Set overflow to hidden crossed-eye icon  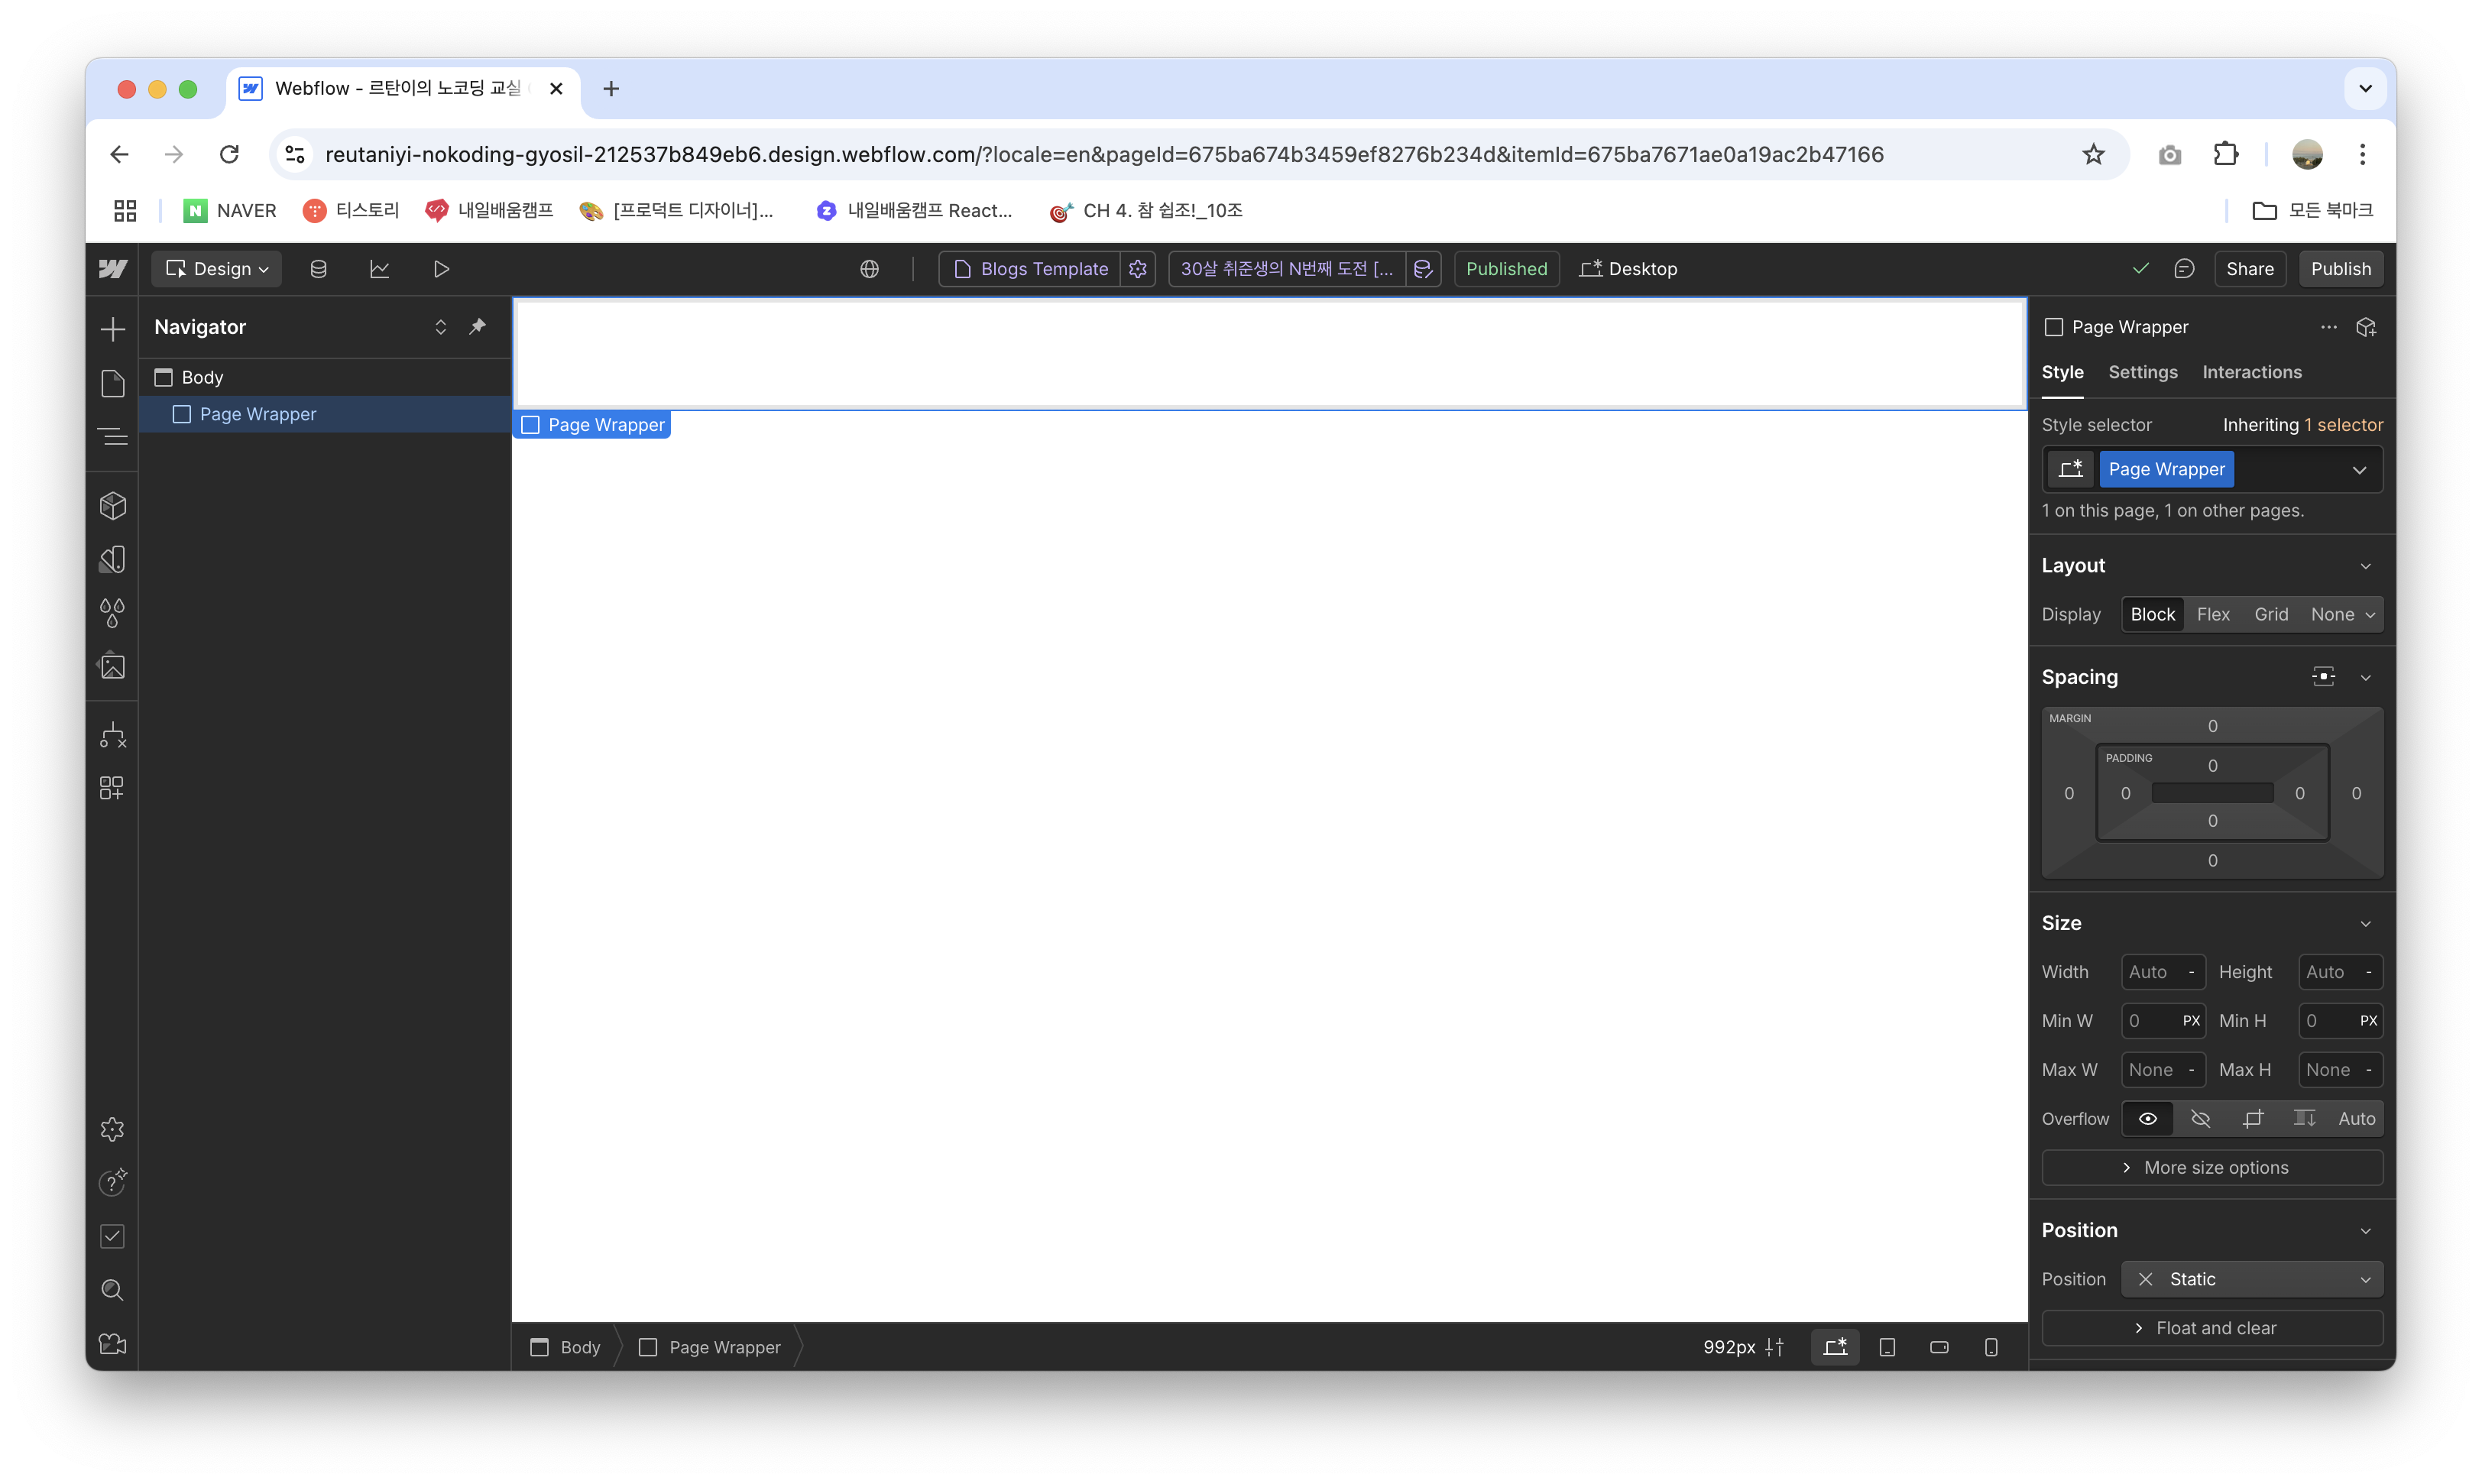[2200, 1118]
